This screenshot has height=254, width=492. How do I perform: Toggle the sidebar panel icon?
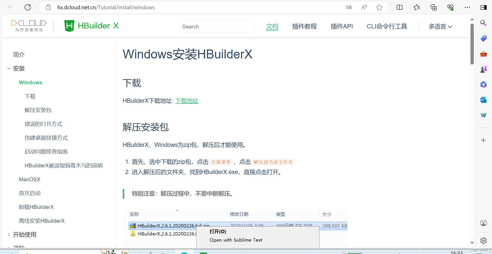(x=484, y=7)
